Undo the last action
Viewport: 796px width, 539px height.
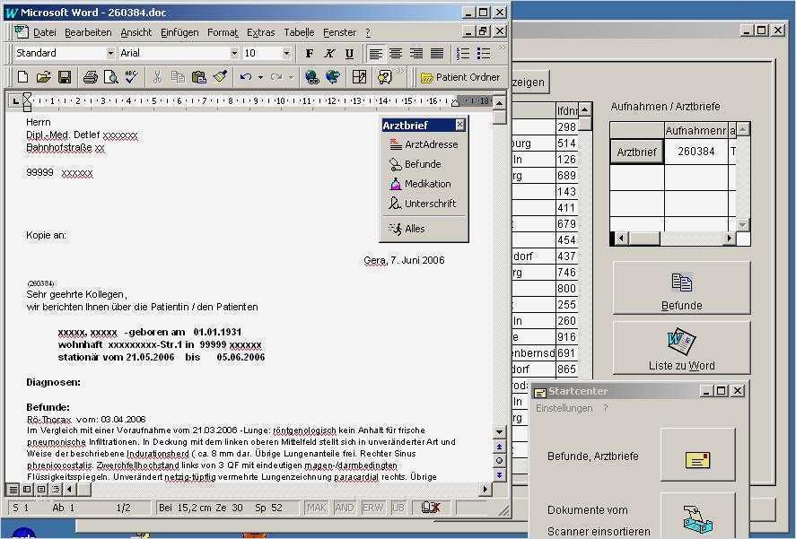click(246, 77)
